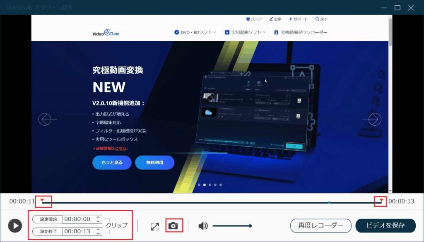Click the 設定開始 button

point(47,219)
